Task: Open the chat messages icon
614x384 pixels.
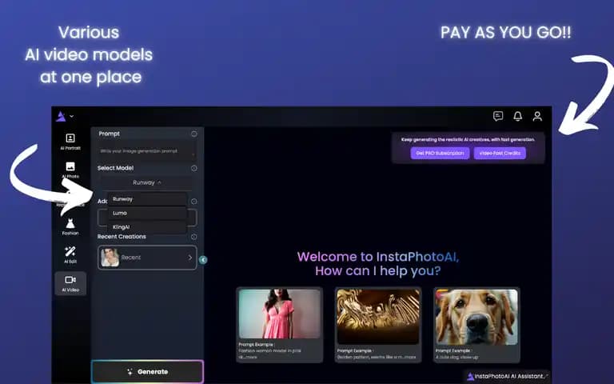Action: pyautogui.click(x=498, y=116)
